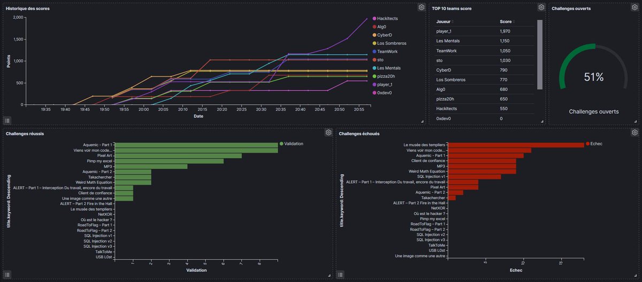Click the Echec axis title below the red chart

click(516, 270)
